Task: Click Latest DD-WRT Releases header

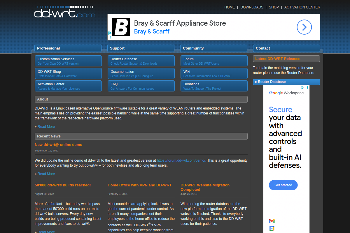Action: 286,59
